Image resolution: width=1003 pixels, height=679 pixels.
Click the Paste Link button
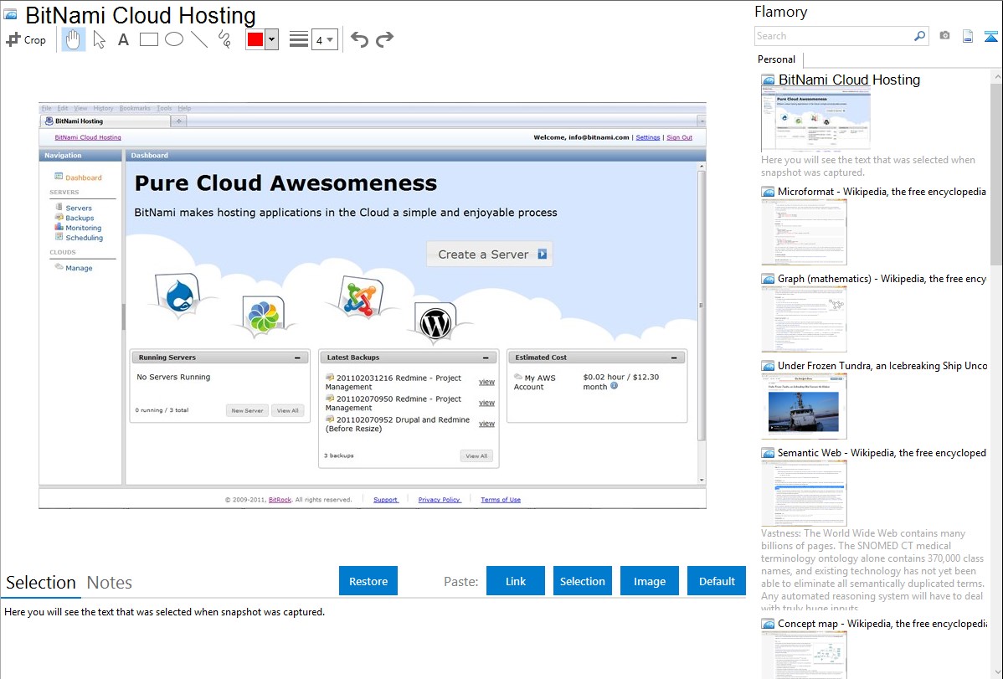516,581
